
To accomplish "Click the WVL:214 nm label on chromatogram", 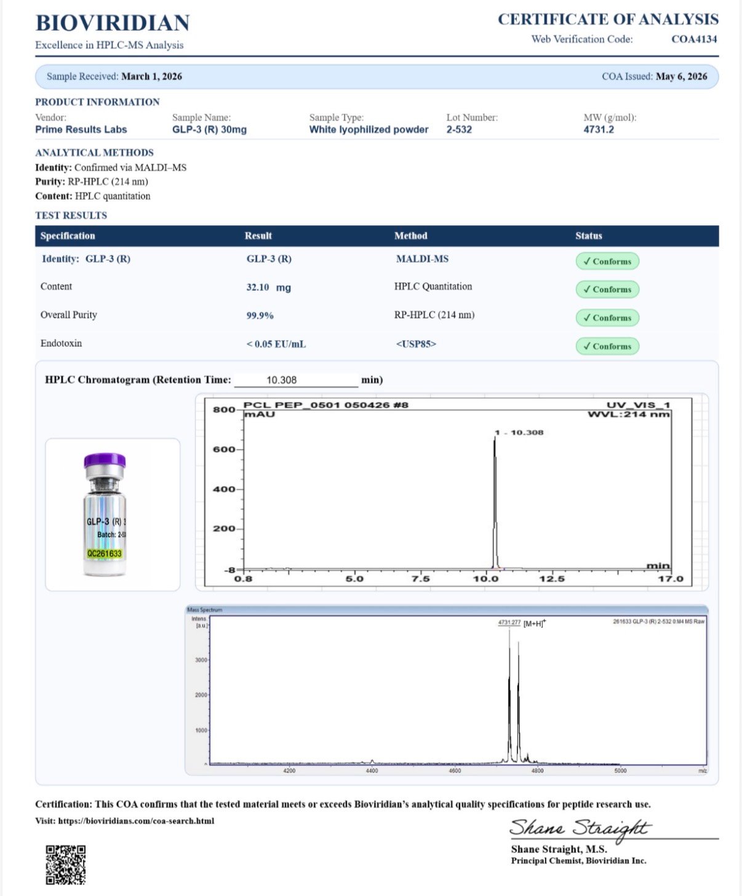I will [x=629, y=414].
